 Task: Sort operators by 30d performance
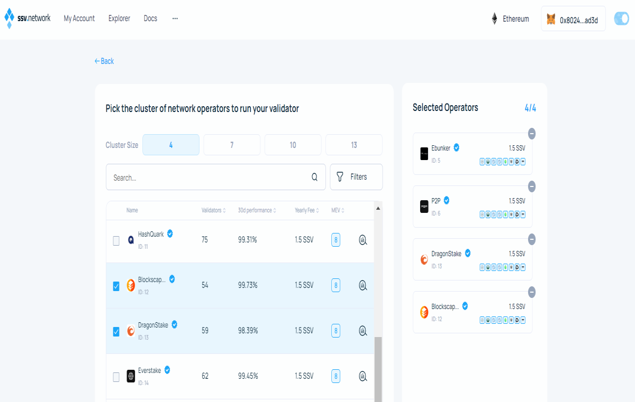(257, 210)
